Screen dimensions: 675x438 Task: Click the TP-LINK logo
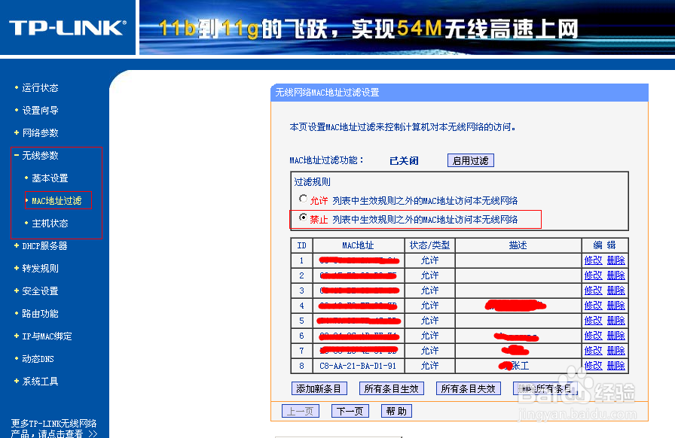(x=68, y=28)
